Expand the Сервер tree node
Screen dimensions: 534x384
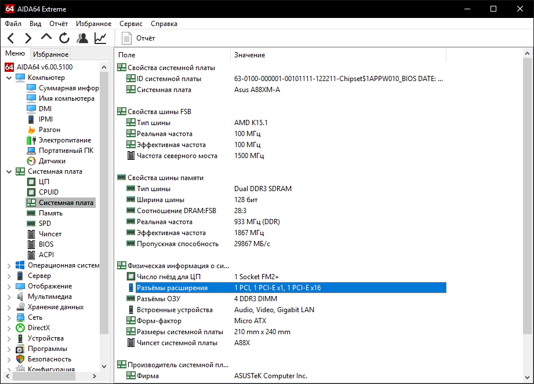click(x=9, y=276)
